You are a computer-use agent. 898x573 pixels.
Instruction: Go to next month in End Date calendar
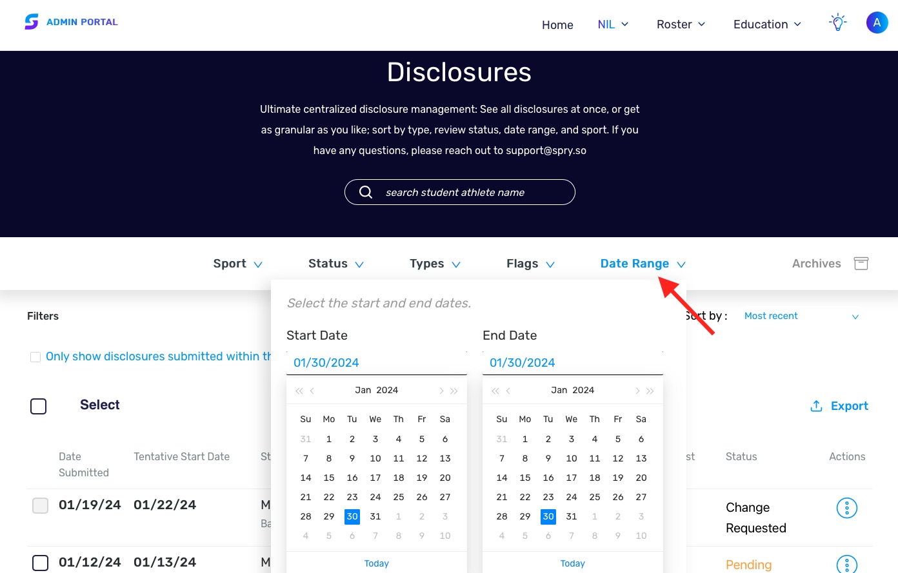(x=637, y=391)
